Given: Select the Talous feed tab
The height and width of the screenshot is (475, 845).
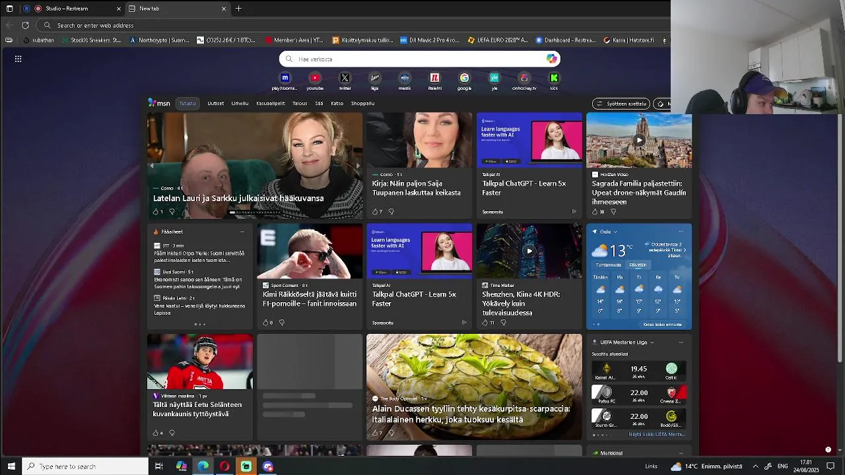Looking at the screenshot, I should [300, 103].
